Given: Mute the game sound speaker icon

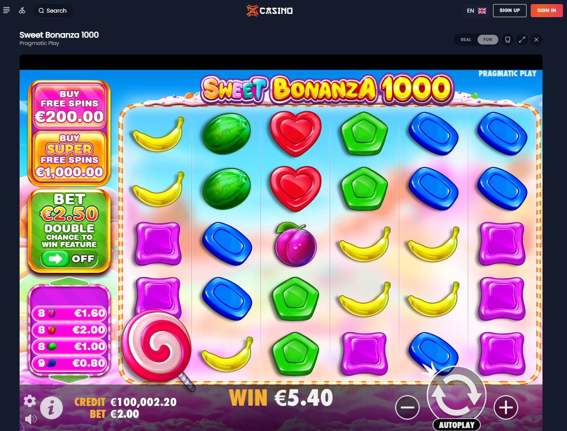Looking at the screenshot, I should click(31, 419).
